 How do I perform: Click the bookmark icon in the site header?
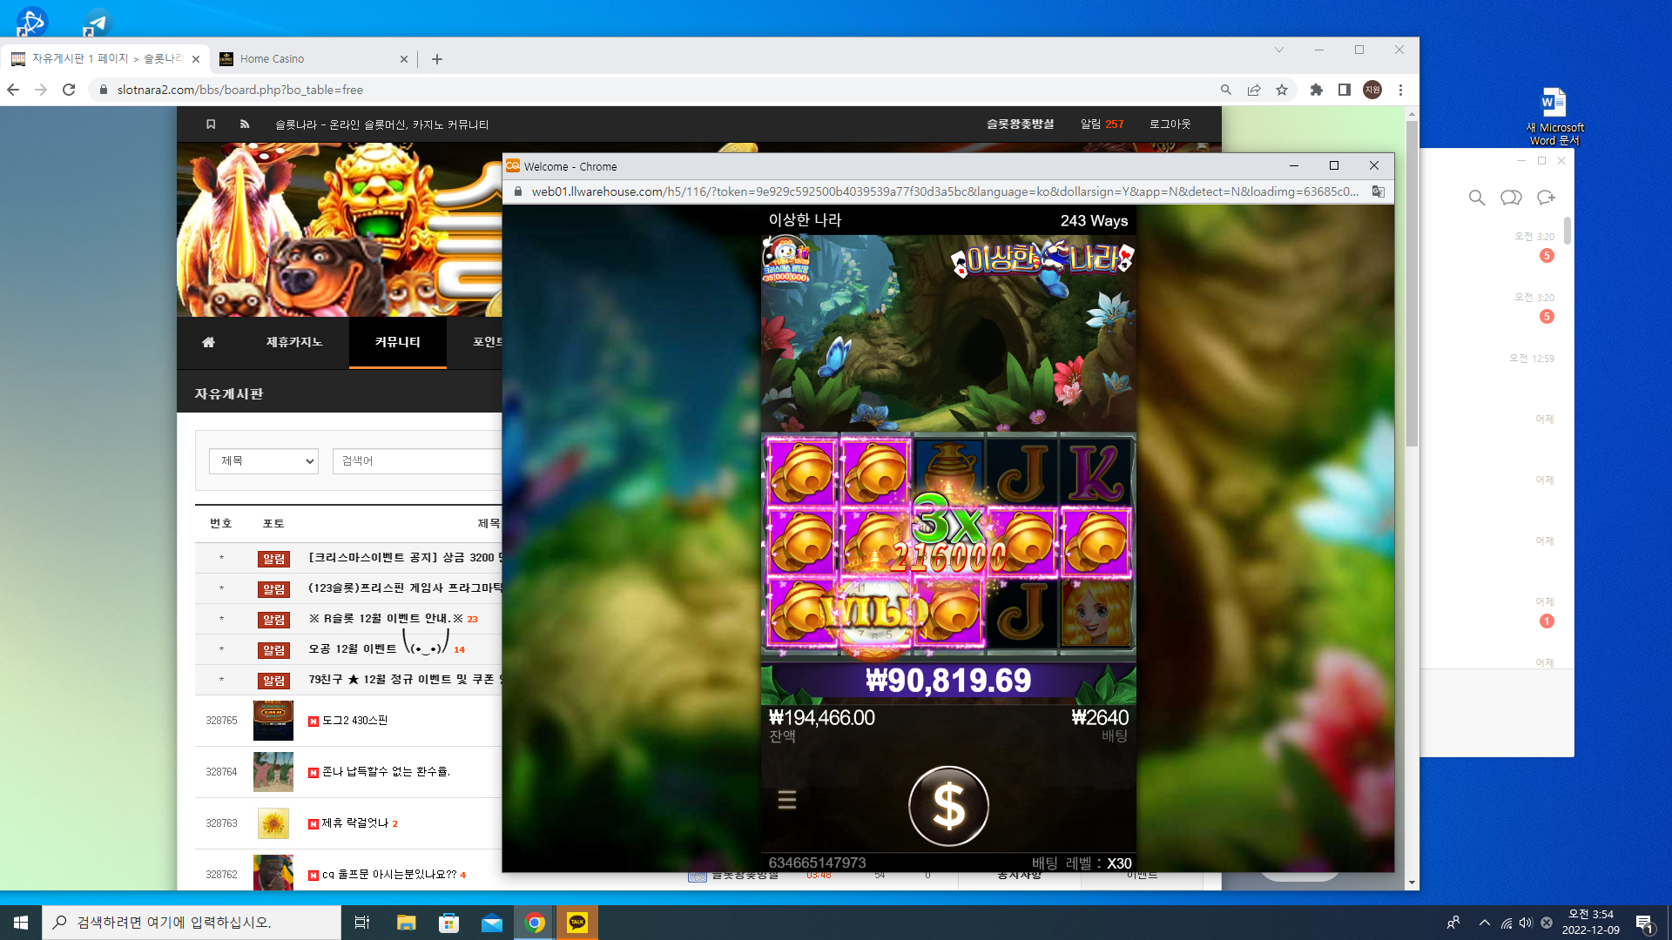point(211,124)
